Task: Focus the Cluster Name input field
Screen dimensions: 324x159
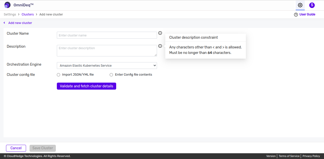Action: [107, 35]
